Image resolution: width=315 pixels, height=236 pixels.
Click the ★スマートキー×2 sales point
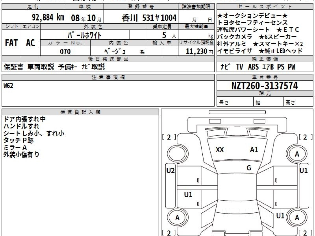click(x=278, y=44)
